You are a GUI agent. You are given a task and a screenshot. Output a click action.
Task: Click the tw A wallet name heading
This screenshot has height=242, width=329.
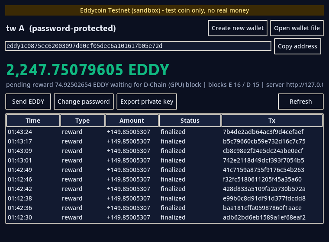pyautogui.click(x=61, y=28)
